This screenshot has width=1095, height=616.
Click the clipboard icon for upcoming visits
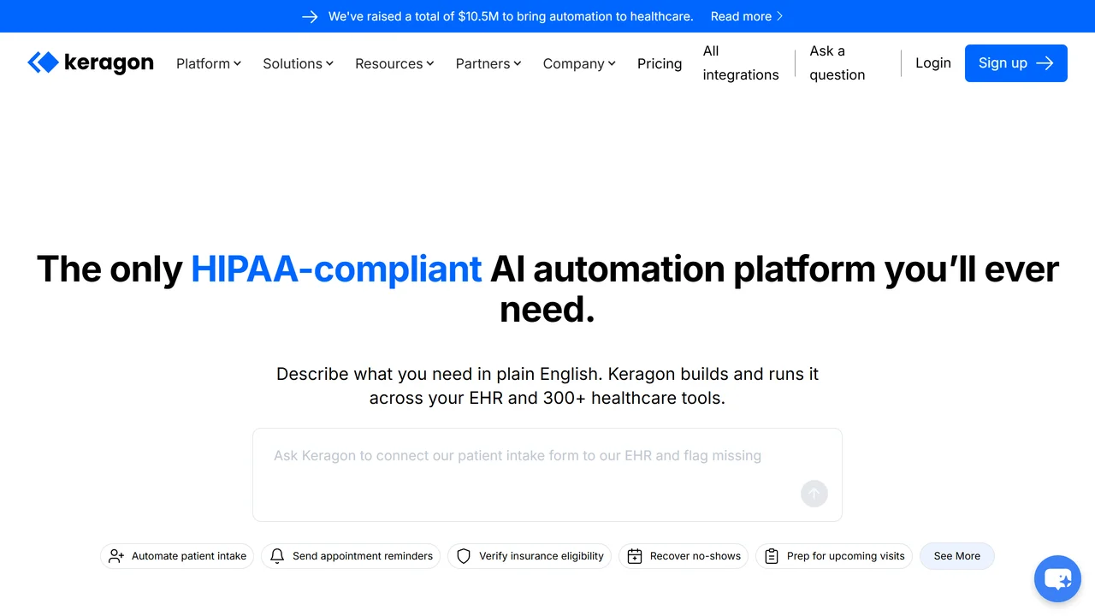coord(772,556)
